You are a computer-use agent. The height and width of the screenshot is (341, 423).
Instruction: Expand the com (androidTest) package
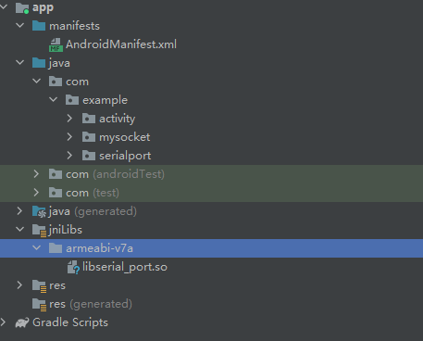coord(36,174)
